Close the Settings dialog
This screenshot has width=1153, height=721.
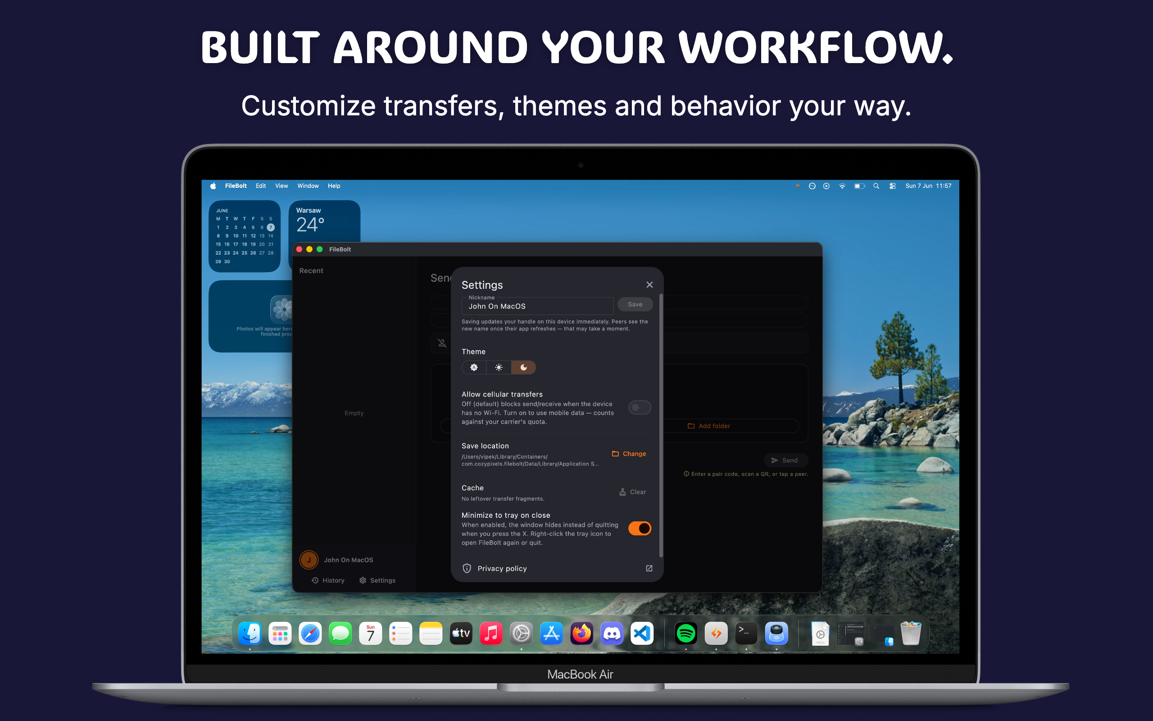pos(649,285)
